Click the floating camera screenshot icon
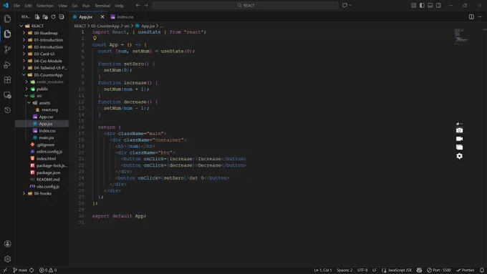Screen dimensions: 487x274 [x=459, y=130]
